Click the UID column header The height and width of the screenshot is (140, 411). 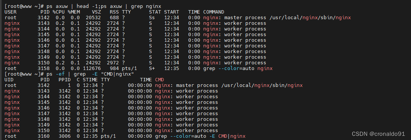tap(9, 80)
